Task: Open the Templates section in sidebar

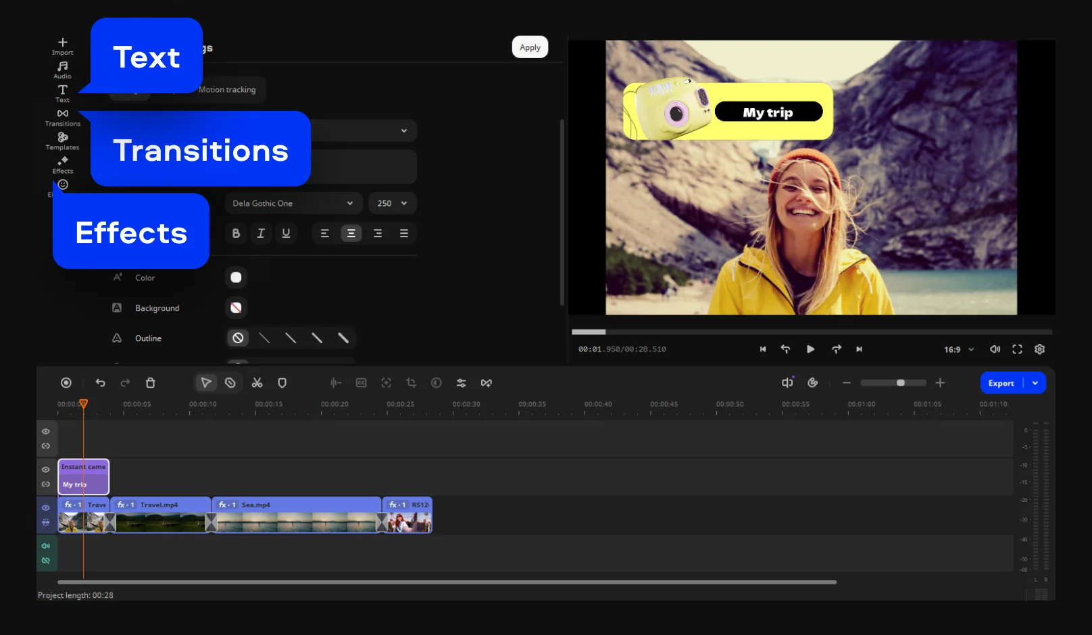Action: tap(63, 141)
